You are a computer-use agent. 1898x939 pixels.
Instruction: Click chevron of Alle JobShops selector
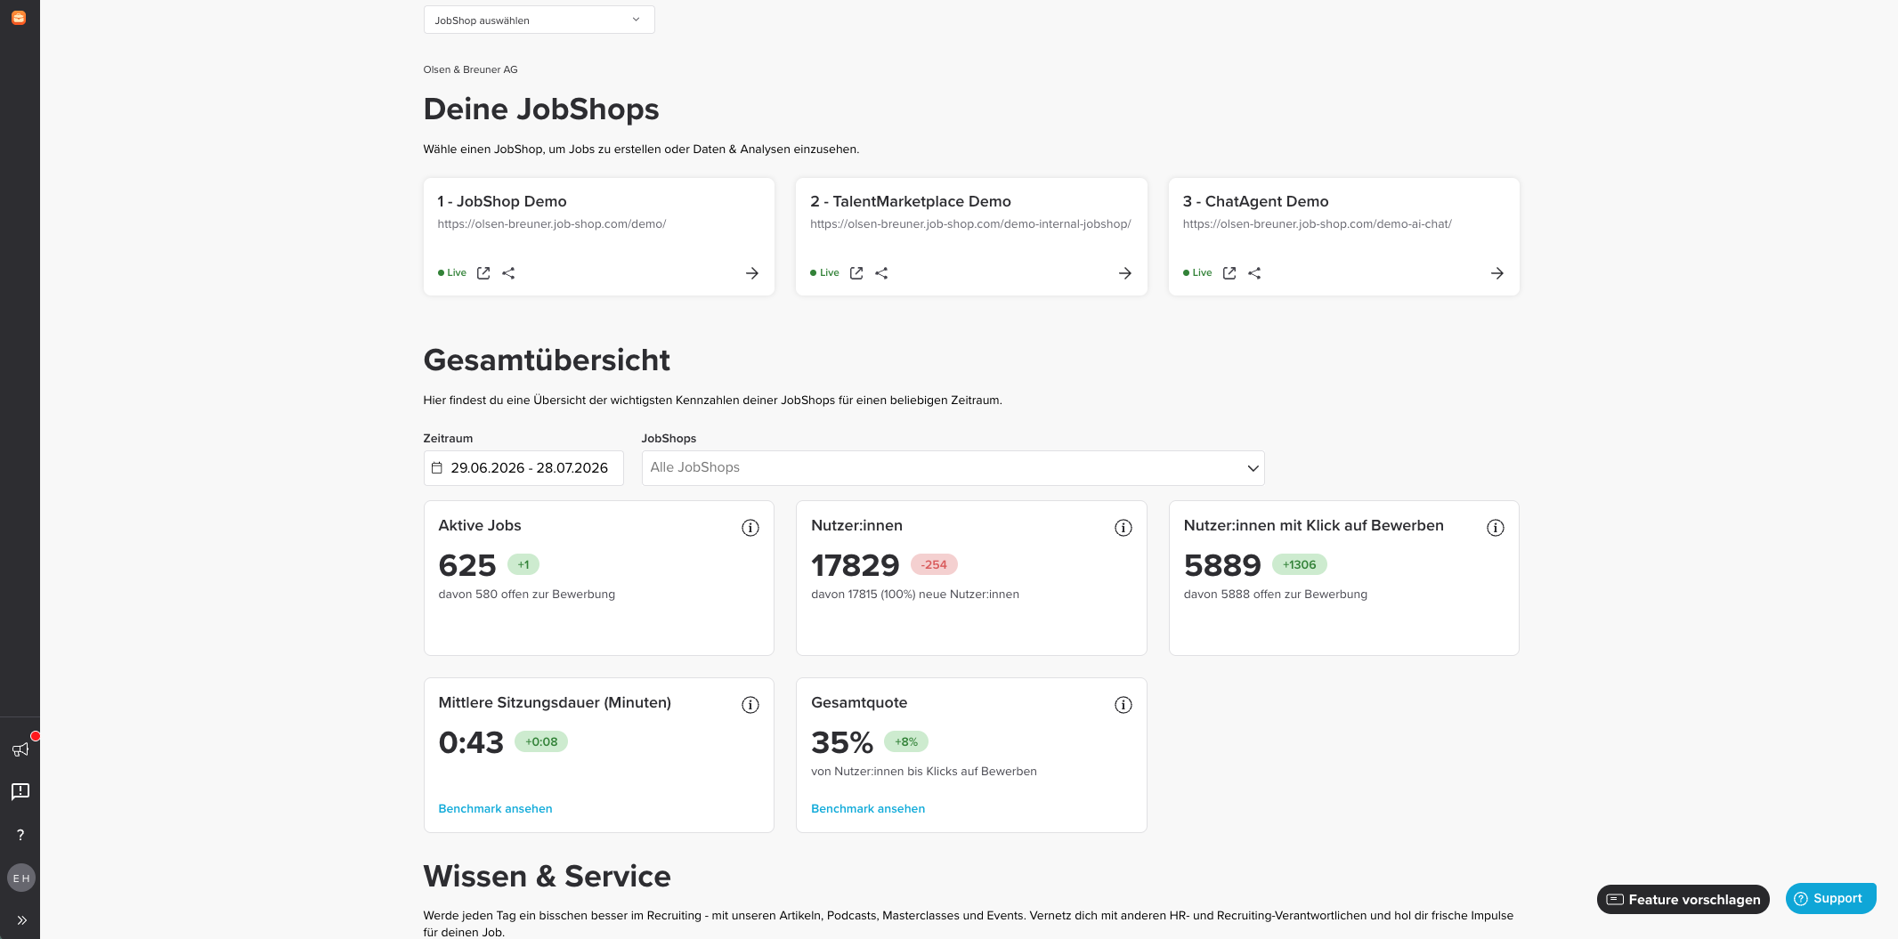[x=1253, y=468]
